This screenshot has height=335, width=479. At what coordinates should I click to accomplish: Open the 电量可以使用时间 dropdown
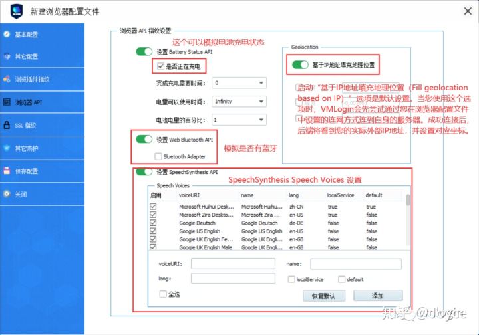click(x=239, y=102)
